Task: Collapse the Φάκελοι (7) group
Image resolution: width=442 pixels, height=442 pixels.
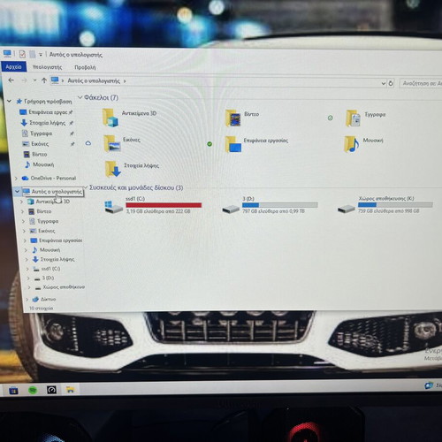Action: point(80,97)
